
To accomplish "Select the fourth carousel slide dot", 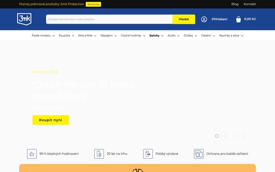I will pos(244,136).
